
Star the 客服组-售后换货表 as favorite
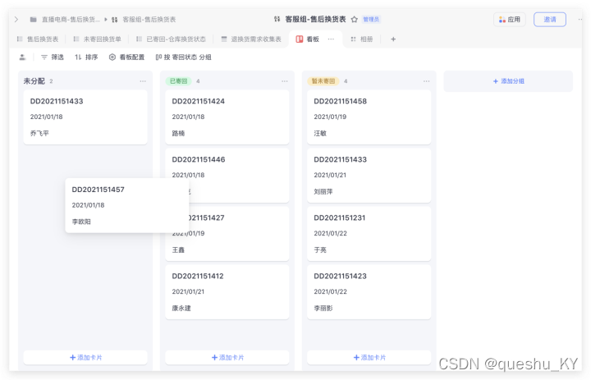tap(355, 19)
